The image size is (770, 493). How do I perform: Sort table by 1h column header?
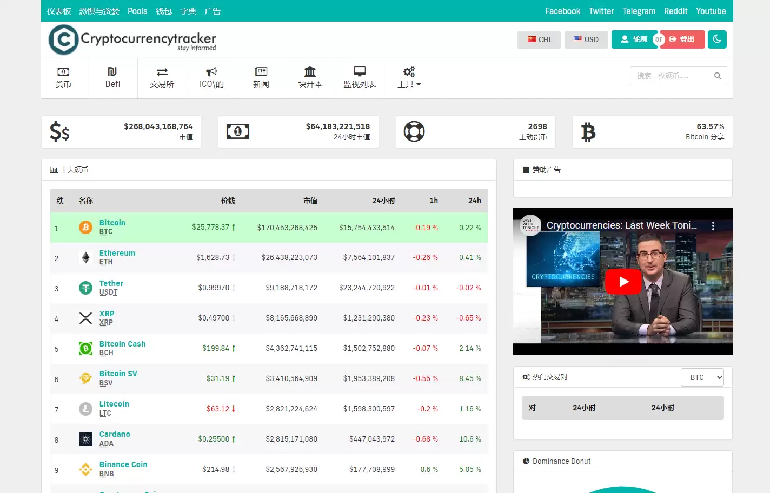(x=434, y=201)
